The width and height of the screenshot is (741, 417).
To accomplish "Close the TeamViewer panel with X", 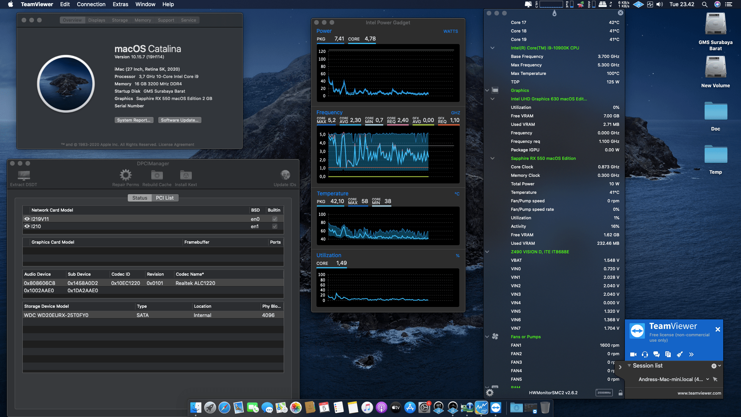I will [x=718, y=329].
